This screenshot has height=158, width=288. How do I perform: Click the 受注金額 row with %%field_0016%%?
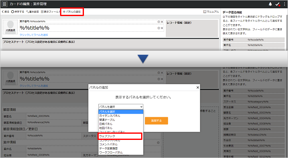coord(253,107)
